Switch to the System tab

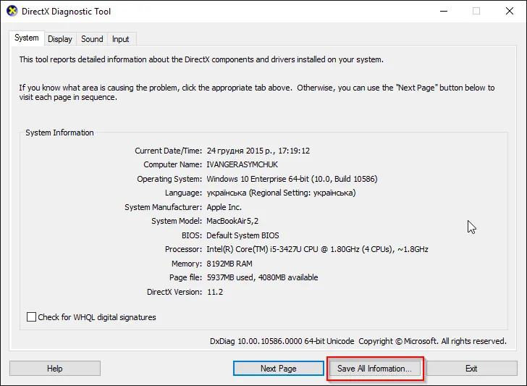[x=27, y=38]
